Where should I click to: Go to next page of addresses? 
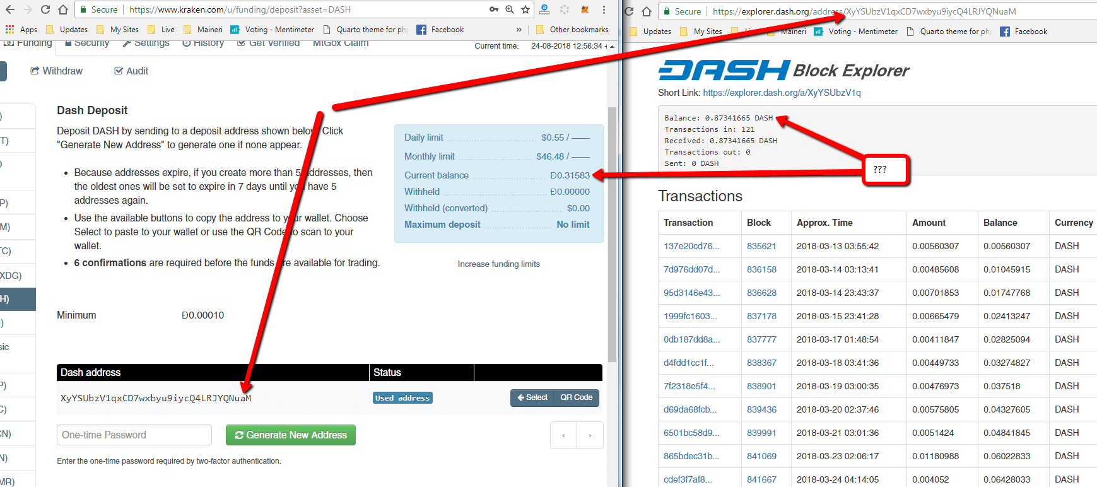590,435
